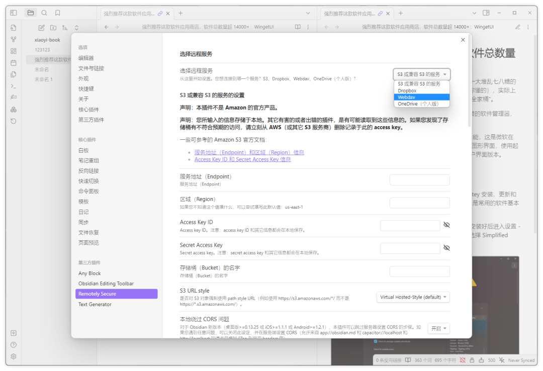Open quick switcher ribbon icon
This screenshot has width=543, height=371.
tap(14, 28)
